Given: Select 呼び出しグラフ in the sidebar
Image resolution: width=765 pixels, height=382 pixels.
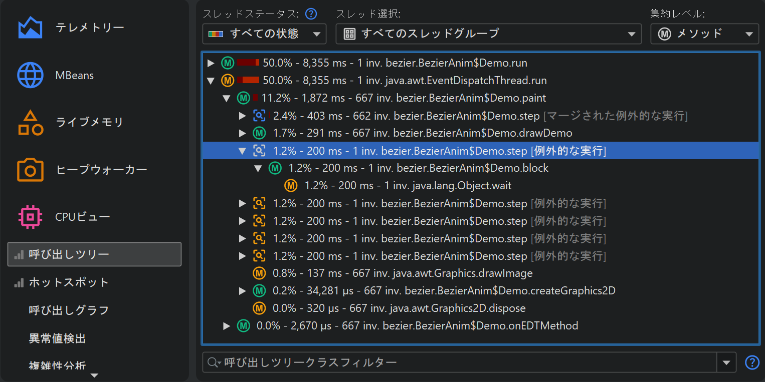Looking at the screenshot, I should click(69, 310).
